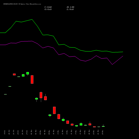Select the last green candle above 25 Mar
139x139 pixels.
click(x=103, y=126)
